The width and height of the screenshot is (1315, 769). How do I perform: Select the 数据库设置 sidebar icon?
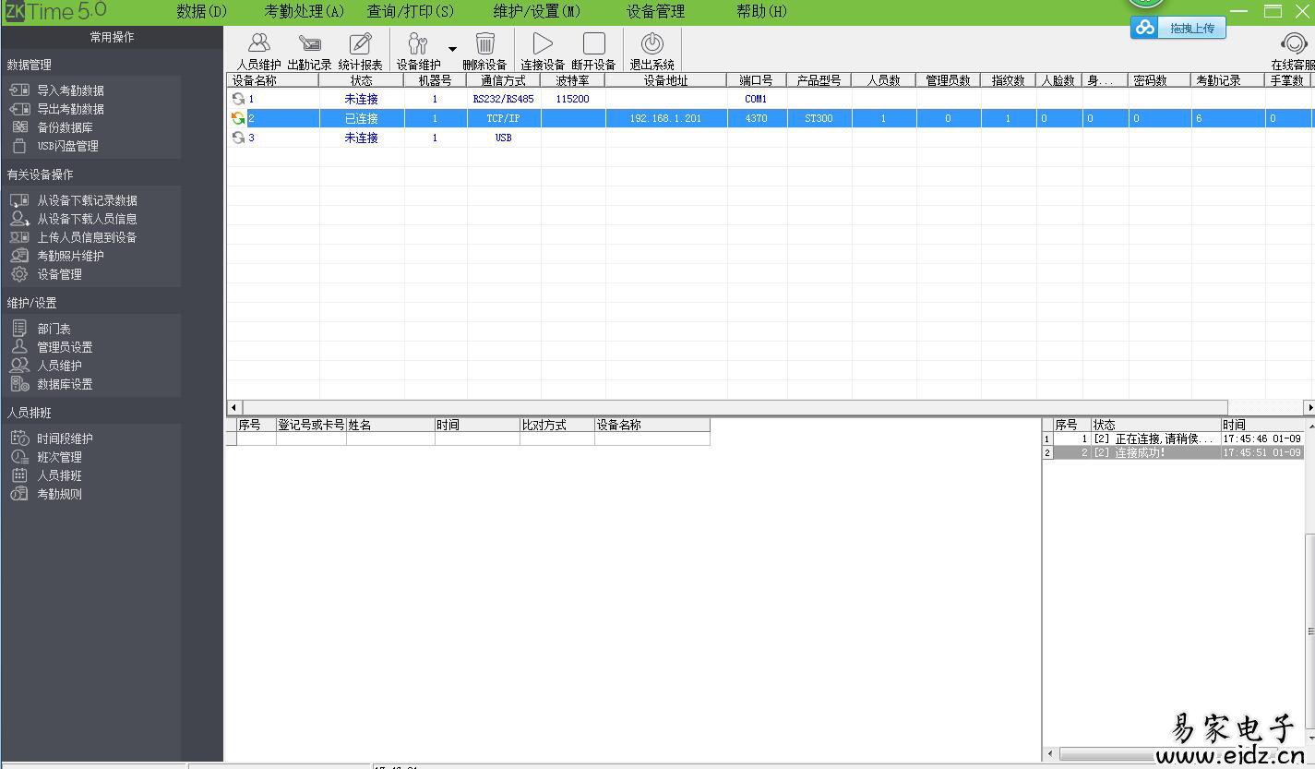(19, 384)
